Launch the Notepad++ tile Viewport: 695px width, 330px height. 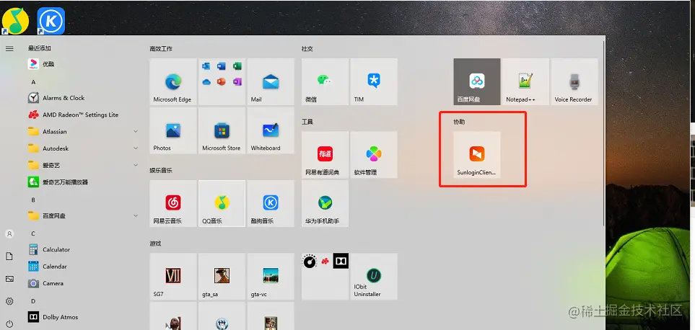525,82
